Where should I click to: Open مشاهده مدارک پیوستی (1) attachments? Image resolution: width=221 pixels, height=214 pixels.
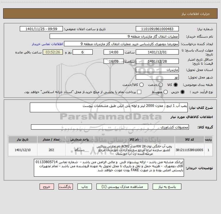pos(122,187)
